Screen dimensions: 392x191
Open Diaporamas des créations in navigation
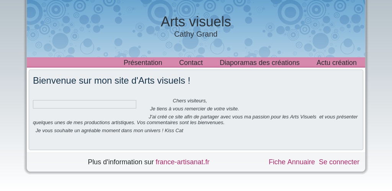(260, 63)
